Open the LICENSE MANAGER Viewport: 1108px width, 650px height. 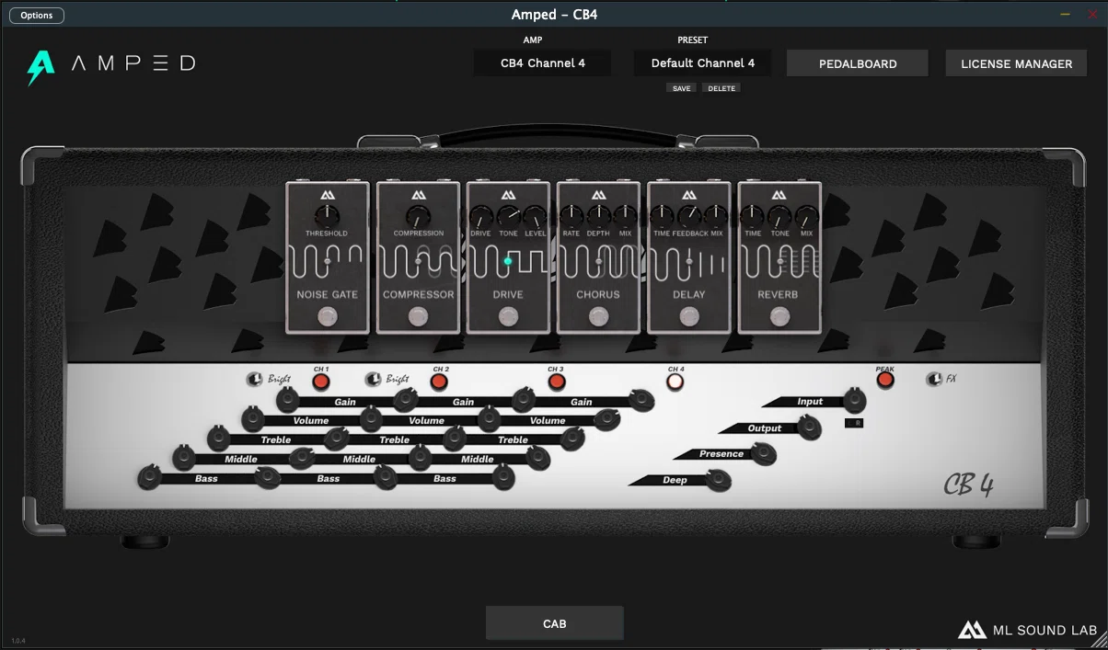pyautogui.click(x=1017, y=63)
